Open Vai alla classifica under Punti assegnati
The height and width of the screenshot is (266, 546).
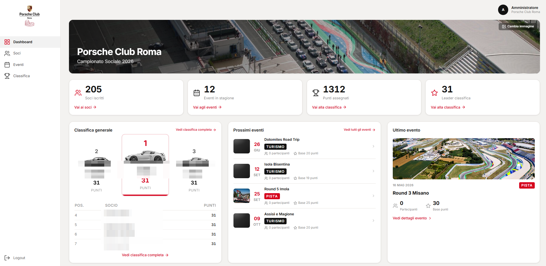coord(329,107)
